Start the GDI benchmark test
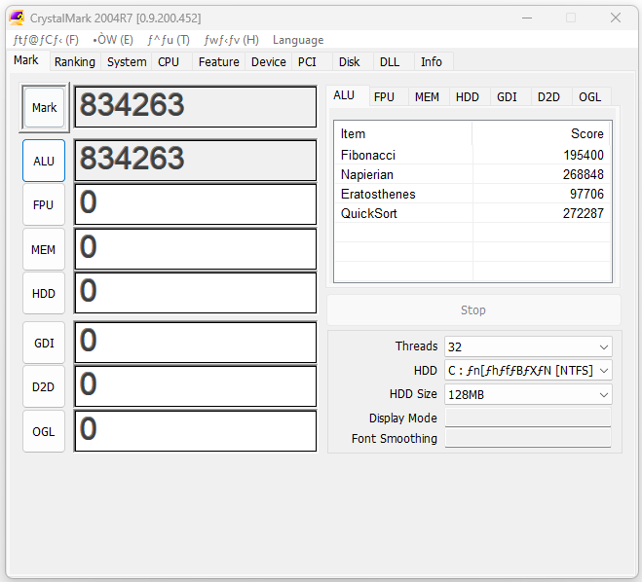 (44, 343)
